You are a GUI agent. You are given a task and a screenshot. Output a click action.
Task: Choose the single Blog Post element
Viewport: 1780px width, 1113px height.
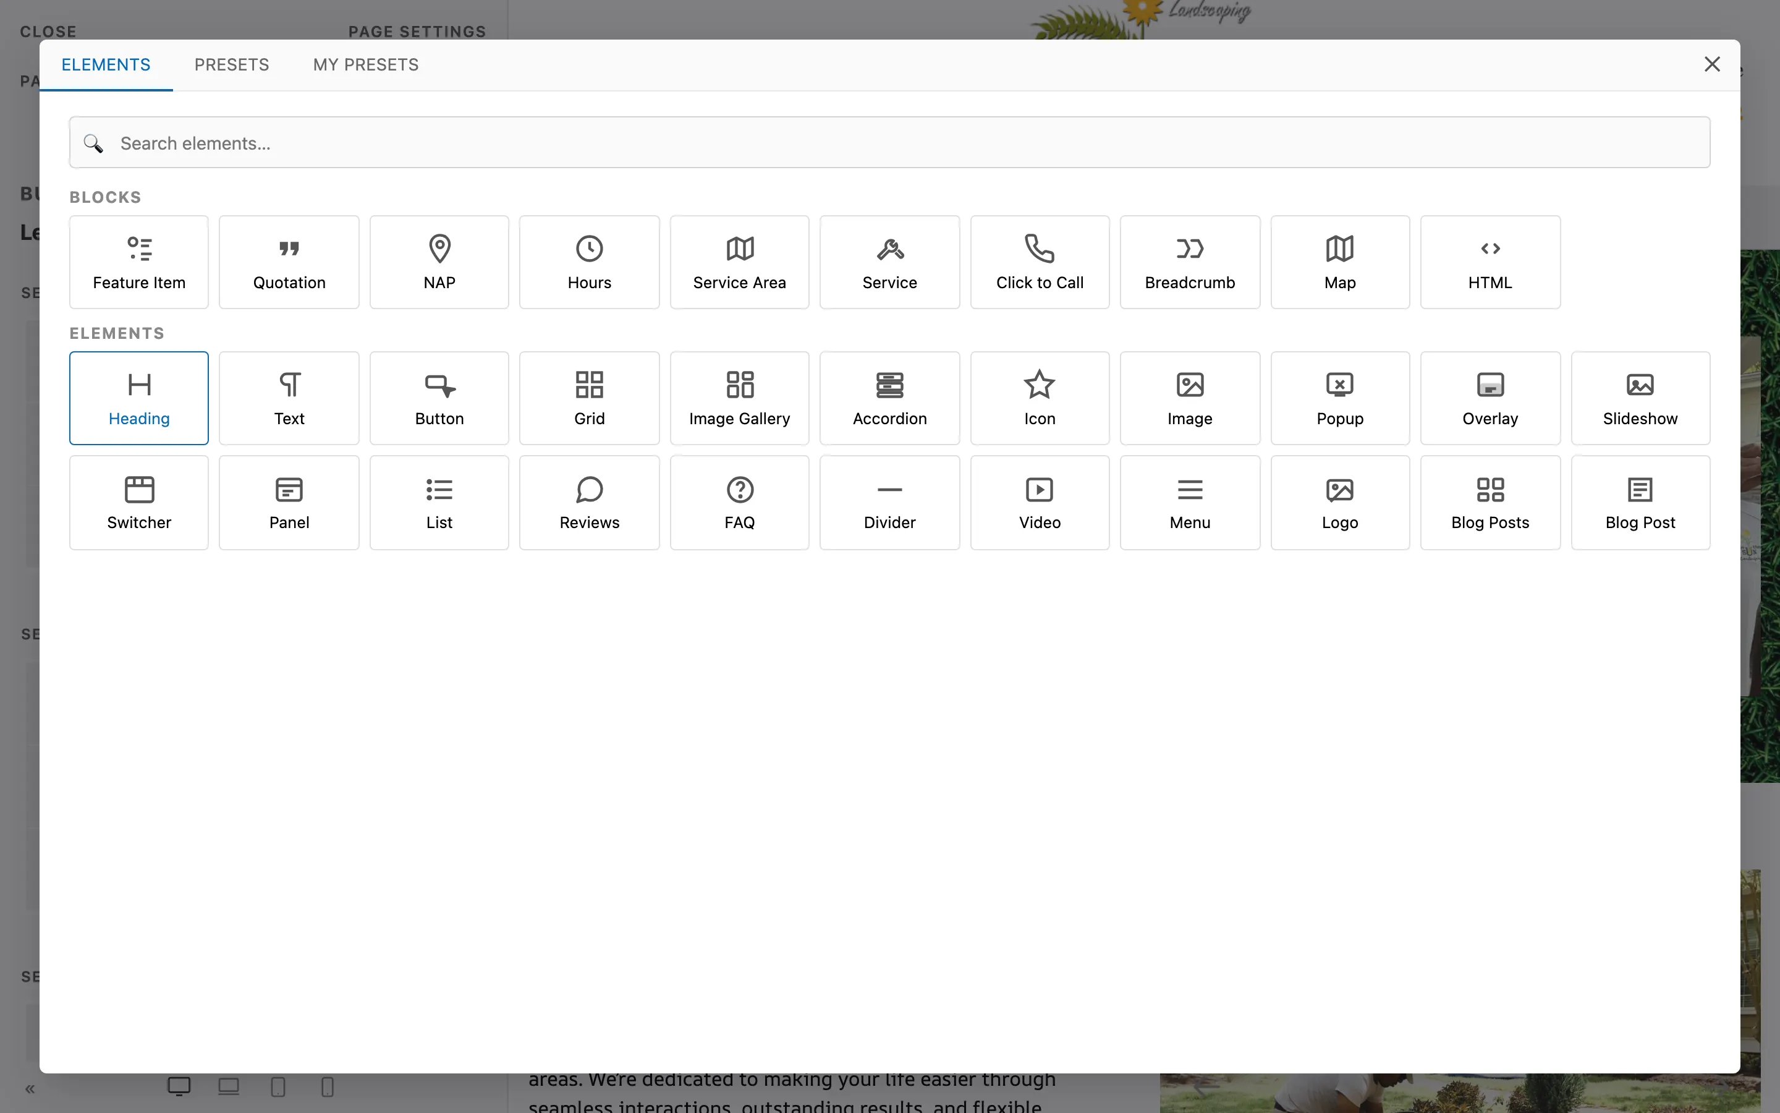(x=1640, y=503)
